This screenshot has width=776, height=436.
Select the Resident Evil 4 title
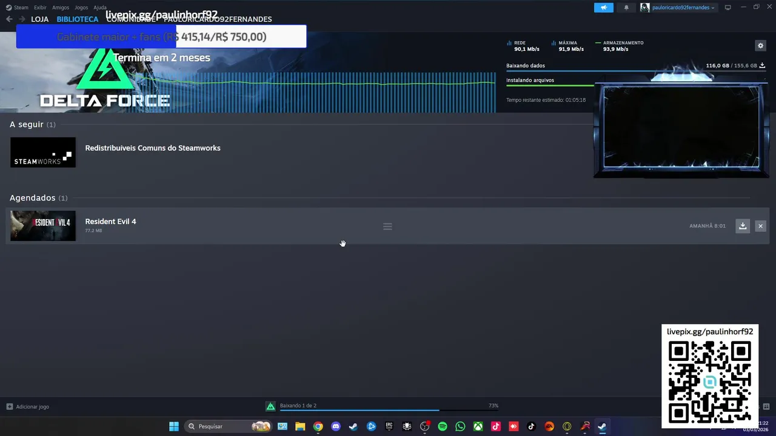(x=110, y=221)
